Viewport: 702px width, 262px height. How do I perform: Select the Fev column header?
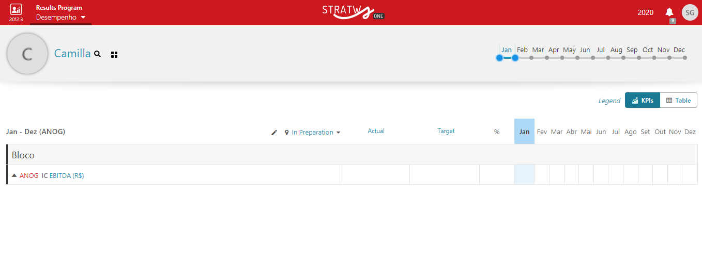click(542, 132)
